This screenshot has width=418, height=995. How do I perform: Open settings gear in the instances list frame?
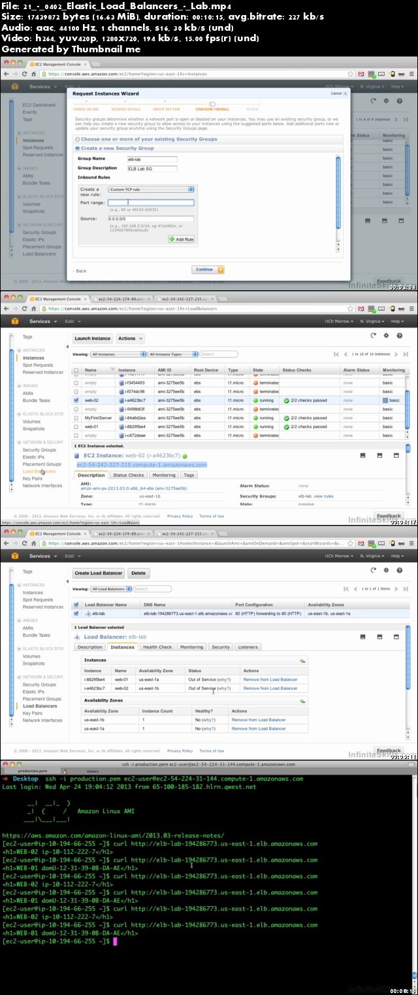(x=386, y=335)
